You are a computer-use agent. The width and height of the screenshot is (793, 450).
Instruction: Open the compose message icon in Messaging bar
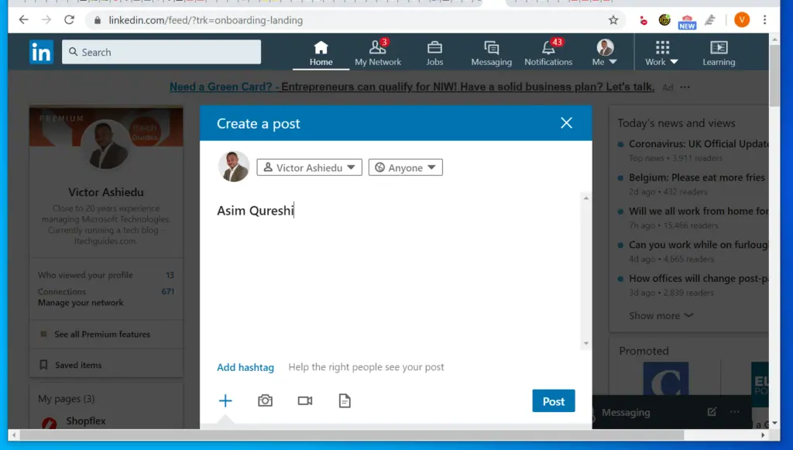coord(712,413)
